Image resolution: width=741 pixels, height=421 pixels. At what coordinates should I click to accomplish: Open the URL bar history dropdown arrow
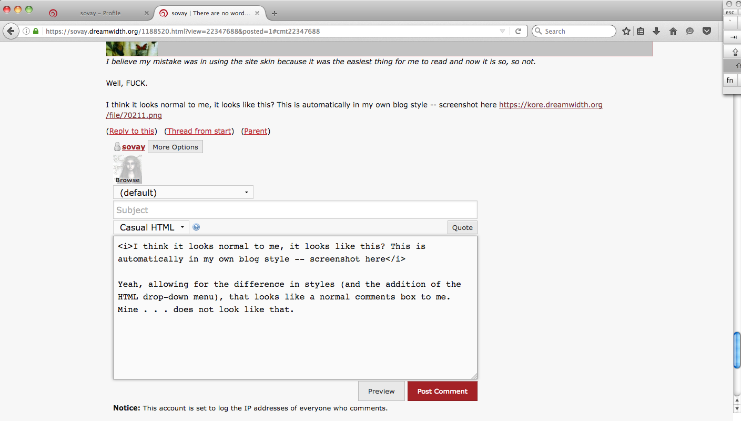pos(502,32)
